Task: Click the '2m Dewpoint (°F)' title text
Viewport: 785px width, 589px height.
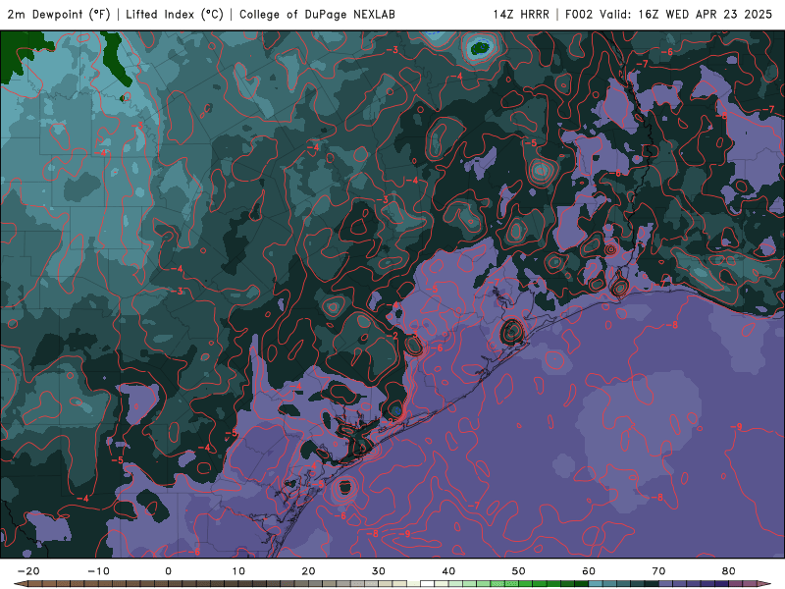Action: [x=59, y=15]
